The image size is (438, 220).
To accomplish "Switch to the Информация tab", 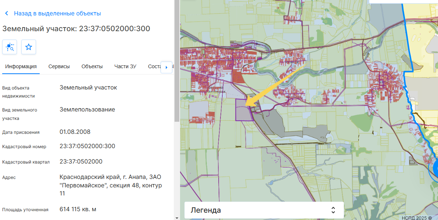I will tap(21, 66).
